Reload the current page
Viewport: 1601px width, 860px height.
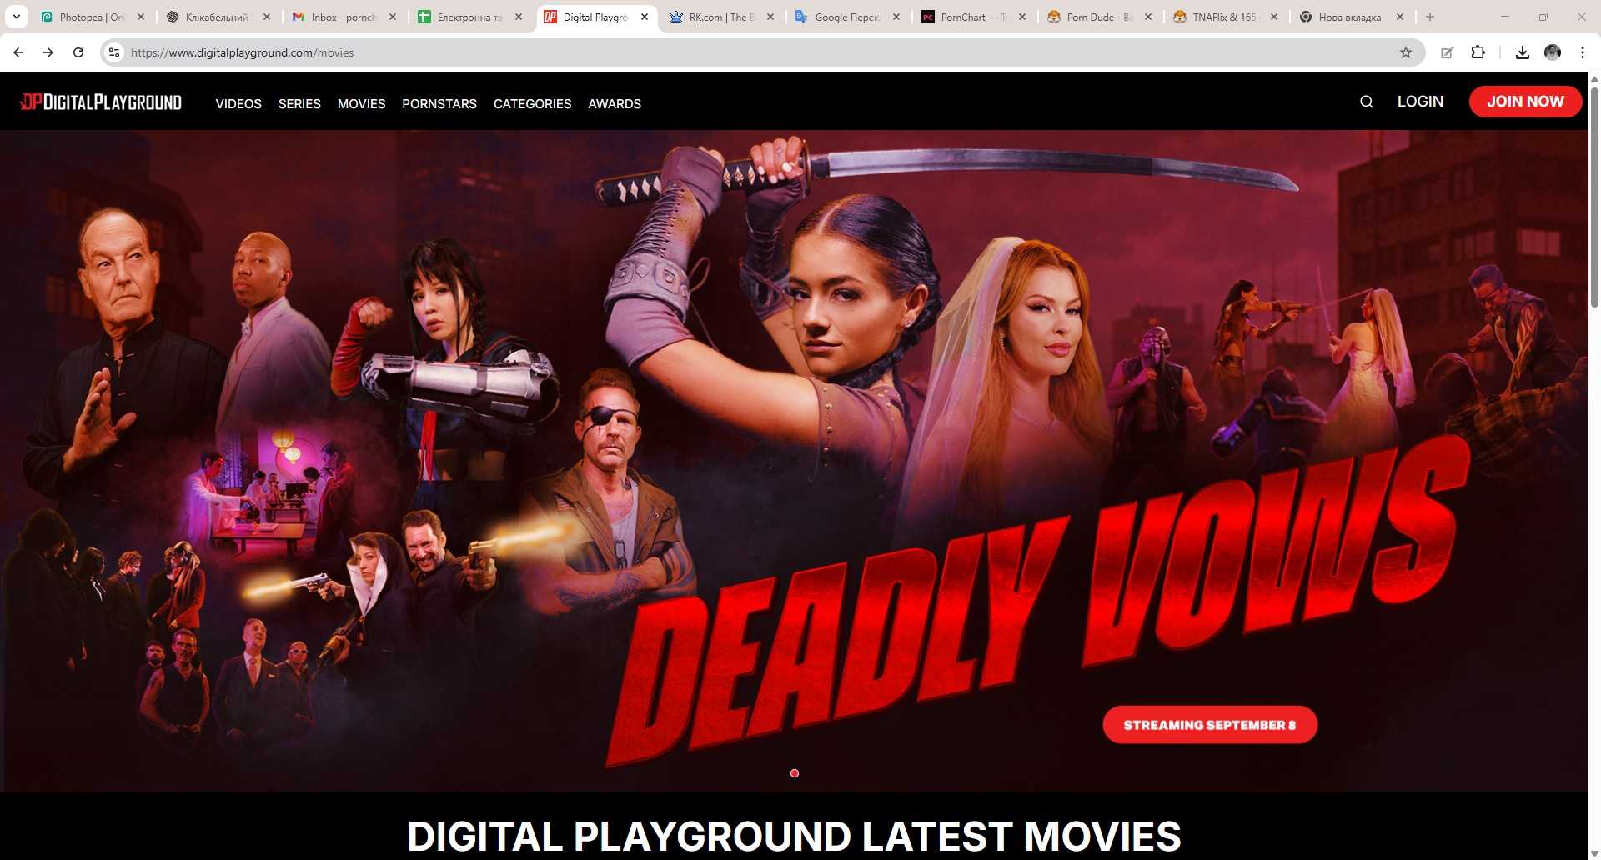pyautogui.click(x=78, y=52)
